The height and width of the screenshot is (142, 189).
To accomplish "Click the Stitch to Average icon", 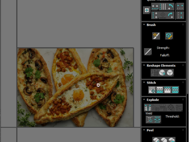I will point(160,90).
